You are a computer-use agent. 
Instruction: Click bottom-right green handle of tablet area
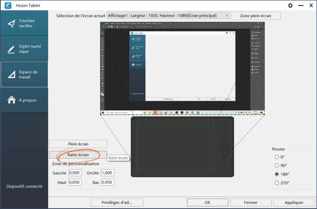tap(214, 168)
